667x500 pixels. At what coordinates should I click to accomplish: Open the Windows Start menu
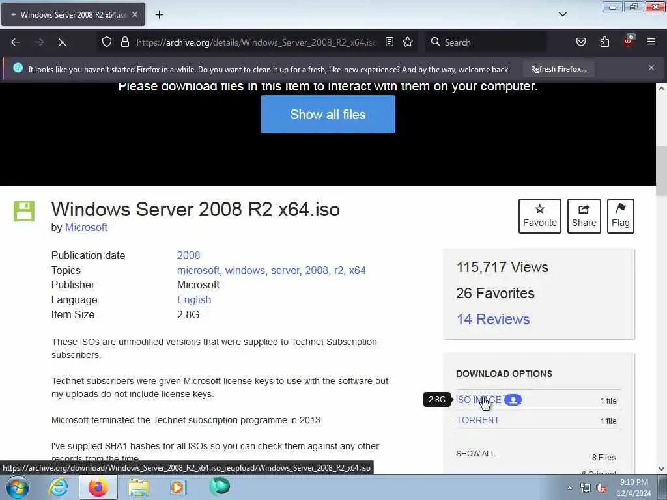tap(18, 487)
